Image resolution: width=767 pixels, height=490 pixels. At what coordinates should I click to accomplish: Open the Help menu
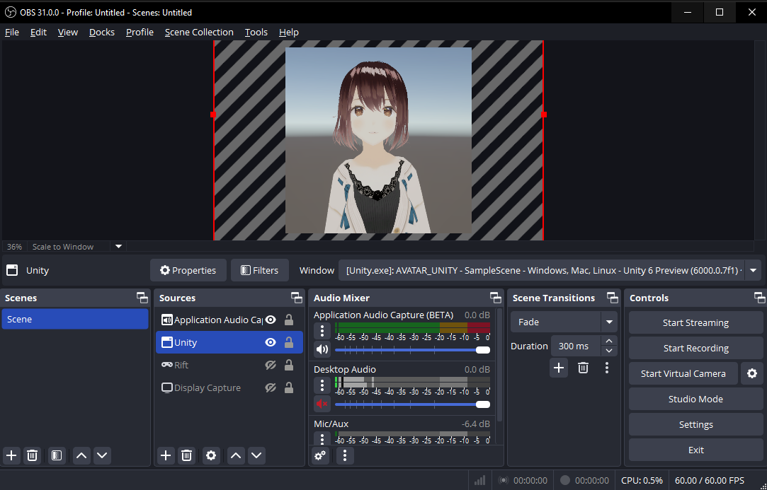[289, 33]
